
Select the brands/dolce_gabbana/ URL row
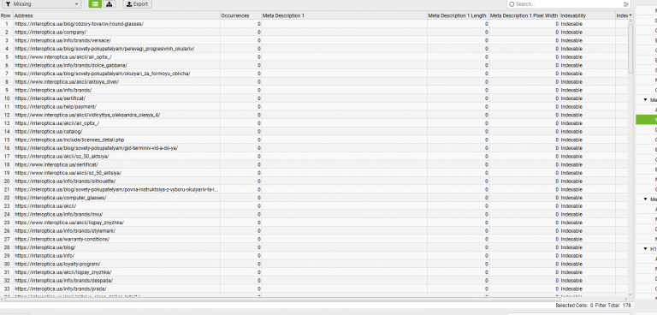[71, 65]
